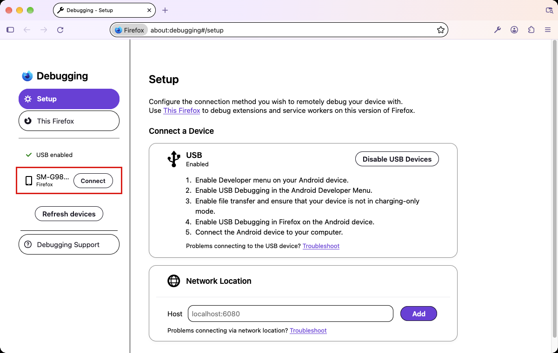The image size is (558, 353).
Task: Click the USB trident icon
Action: click(173, 159)
